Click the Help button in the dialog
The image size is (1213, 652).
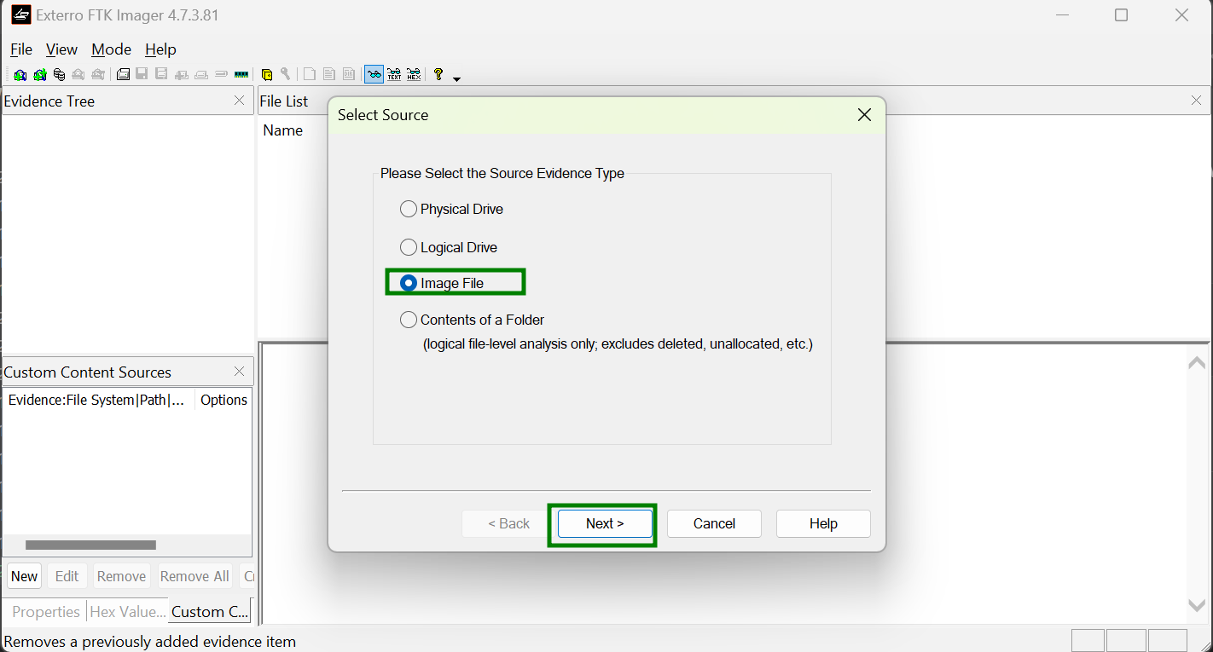pyautogui.click(x=823, y=523)
